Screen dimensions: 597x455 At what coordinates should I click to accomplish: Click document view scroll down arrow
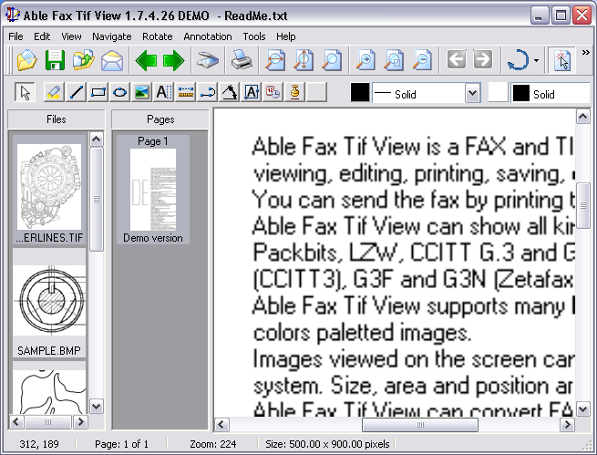(583, 409)
